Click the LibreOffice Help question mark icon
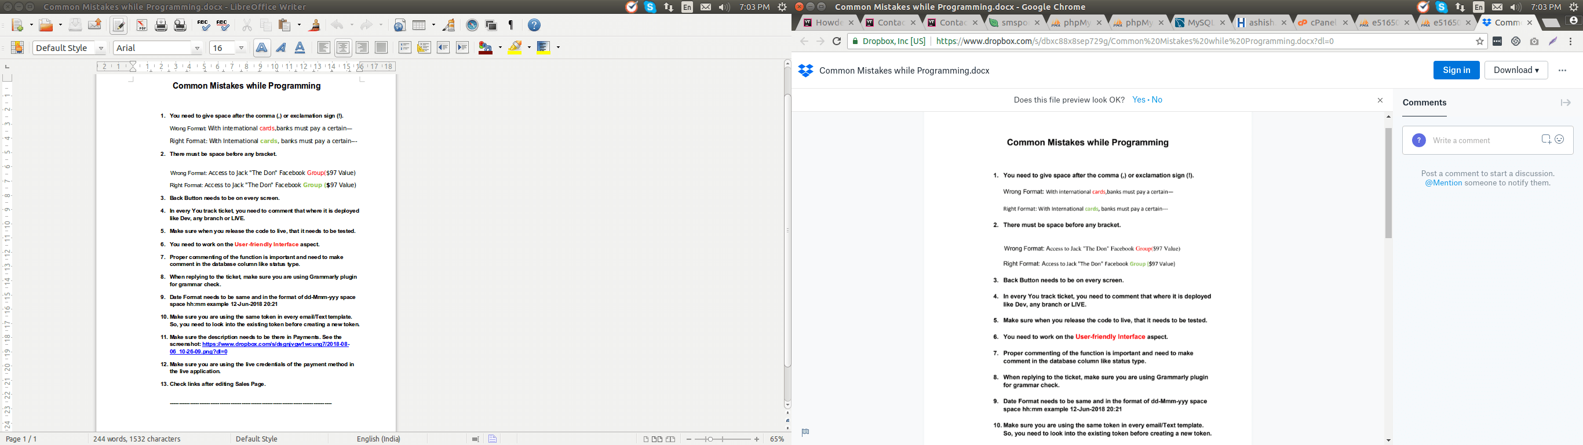This screenshot has width=1583, height=445. click(x=534, y=25)
